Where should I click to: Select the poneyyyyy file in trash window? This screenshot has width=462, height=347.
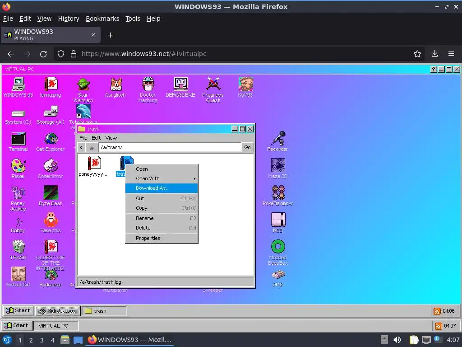[x=94, y=166]
